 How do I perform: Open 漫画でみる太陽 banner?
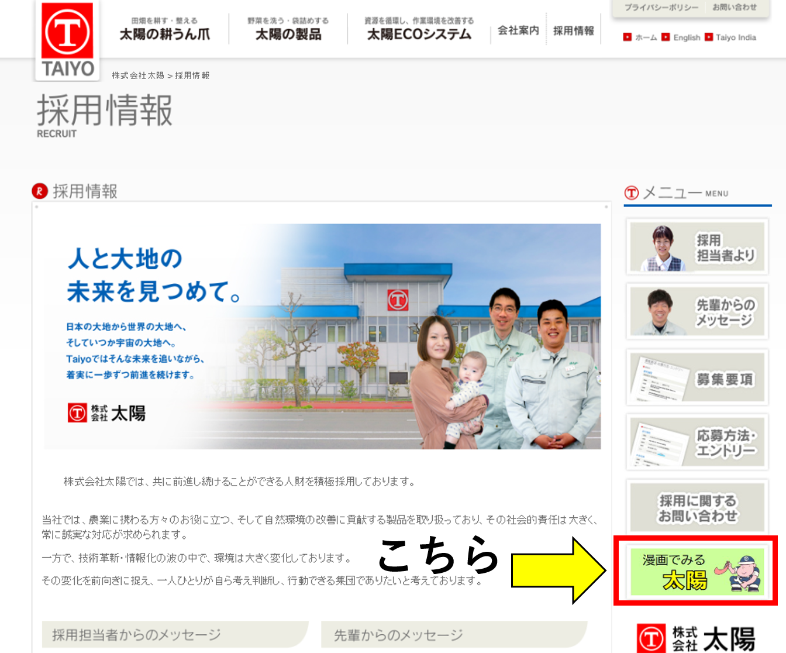tap(697, 572)
